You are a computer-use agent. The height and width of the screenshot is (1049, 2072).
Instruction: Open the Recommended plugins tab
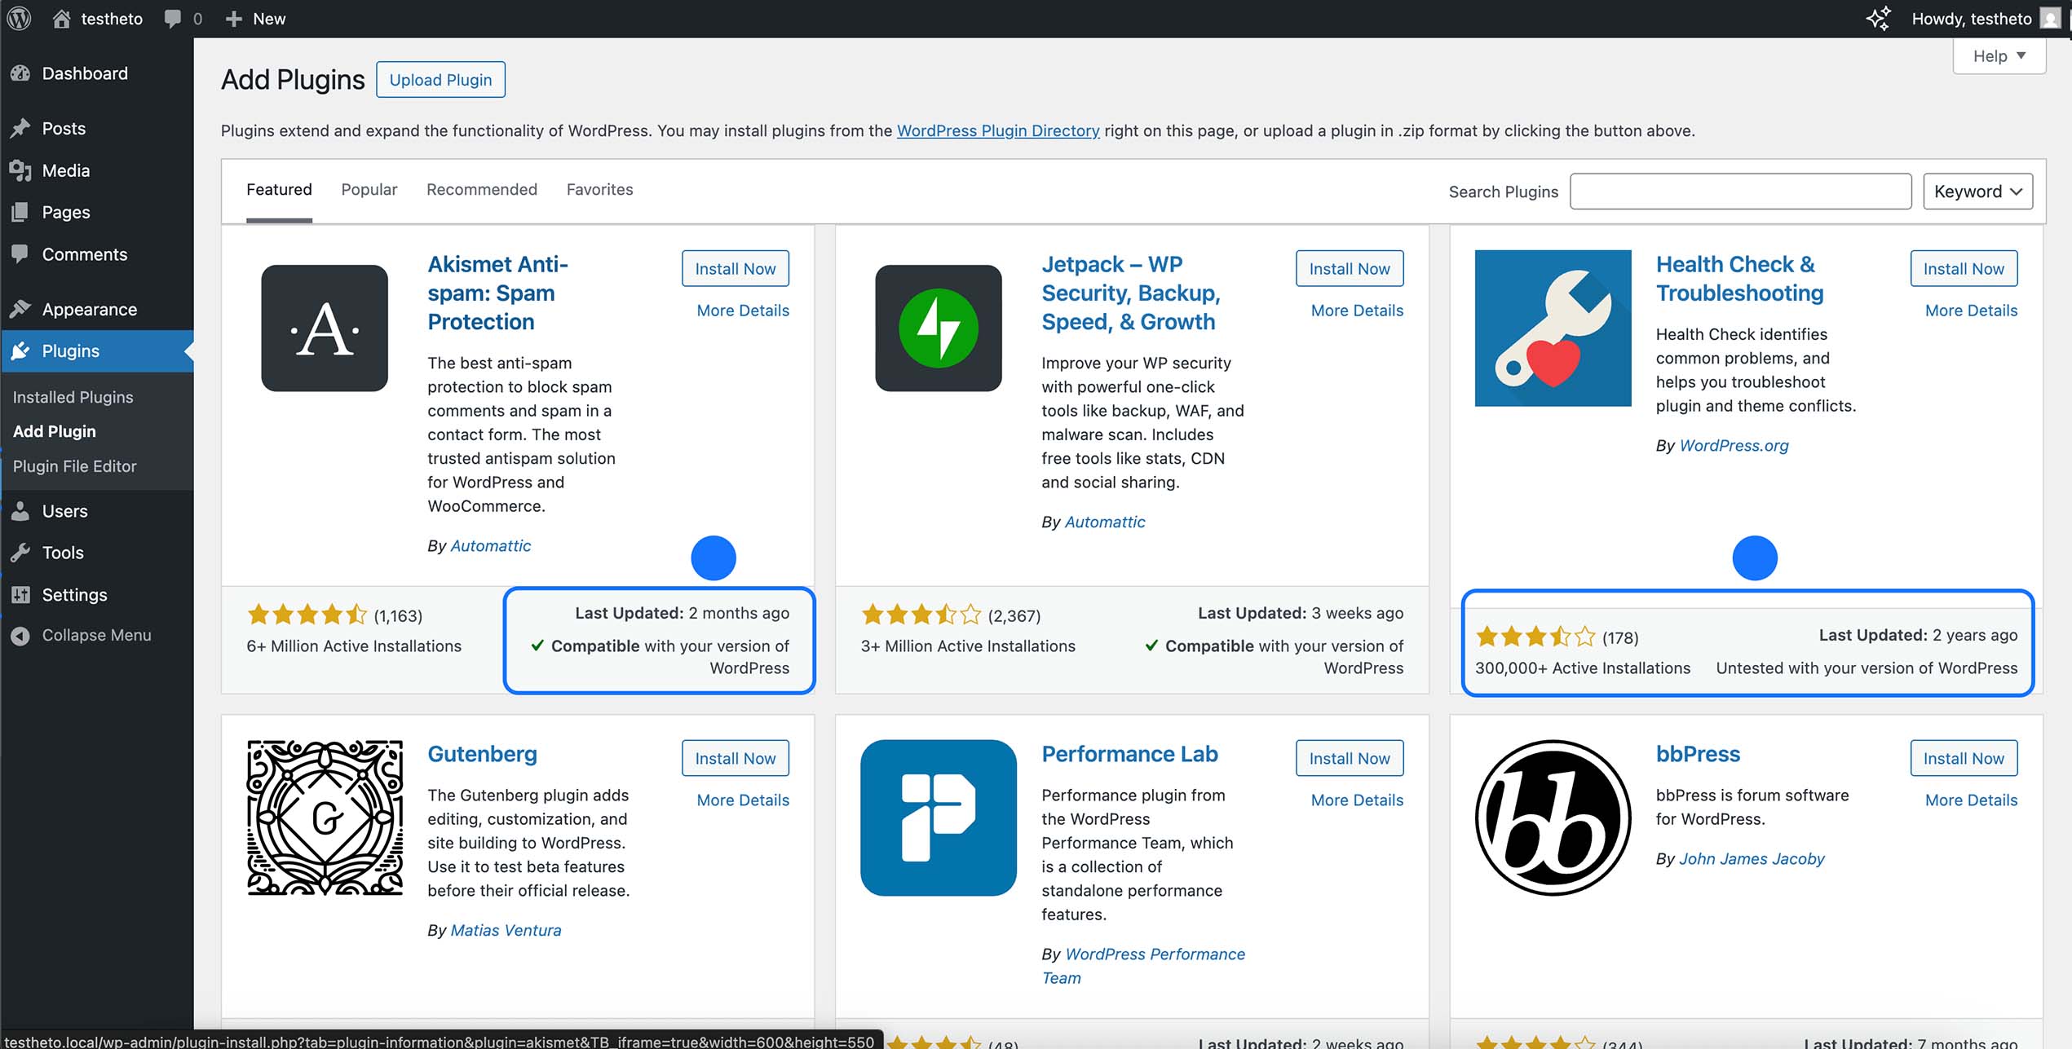click(x=481, y=189)
